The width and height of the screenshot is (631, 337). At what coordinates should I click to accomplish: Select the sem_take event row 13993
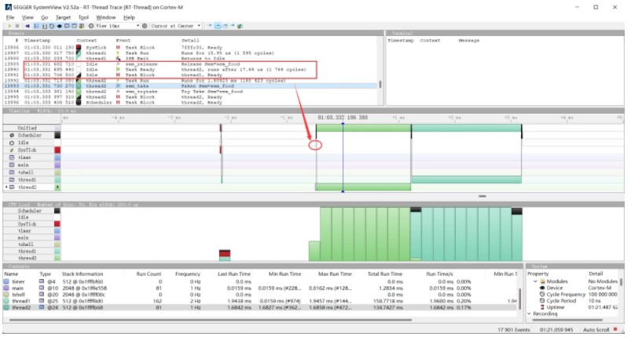coord(190,86)
